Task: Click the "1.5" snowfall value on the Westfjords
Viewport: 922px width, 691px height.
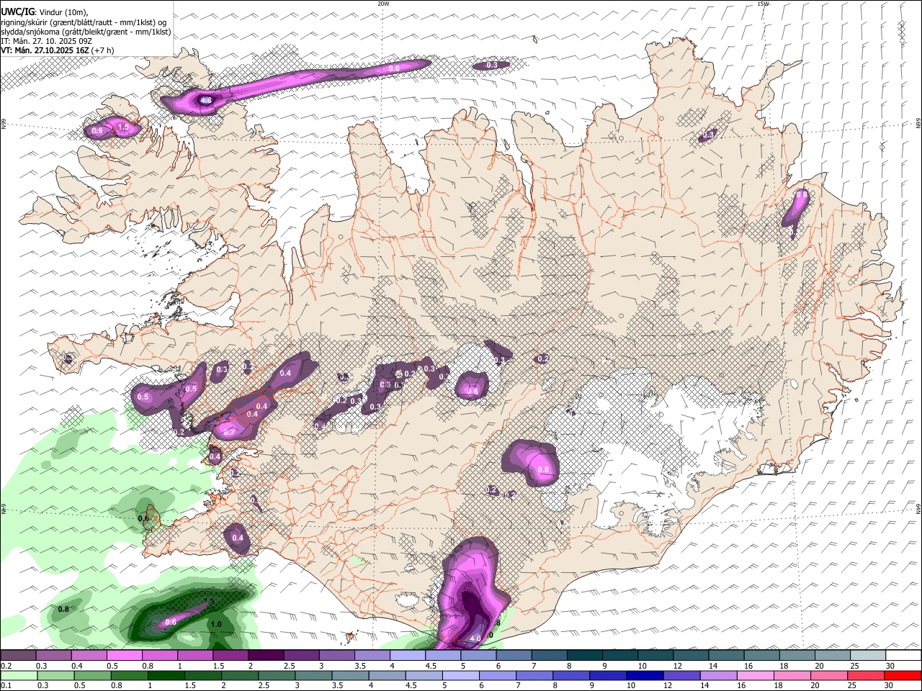Action: click(122, 127)
